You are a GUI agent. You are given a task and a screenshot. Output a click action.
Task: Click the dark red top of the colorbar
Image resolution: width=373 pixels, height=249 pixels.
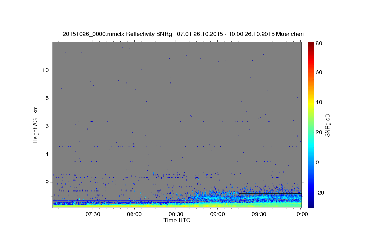point(311,44)
